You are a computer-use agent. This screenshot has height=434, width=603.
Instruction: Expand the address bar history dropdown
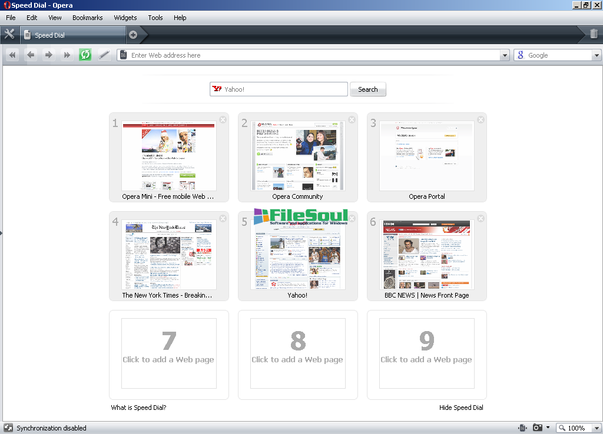(x=504, y=55)
